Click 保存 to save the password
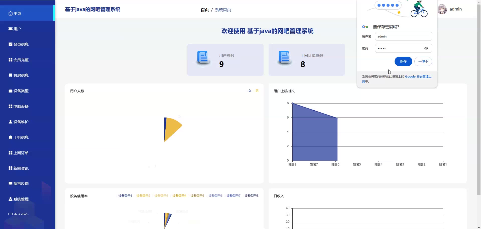This screenshot has width=481, height=229. (x=403, y=61)
